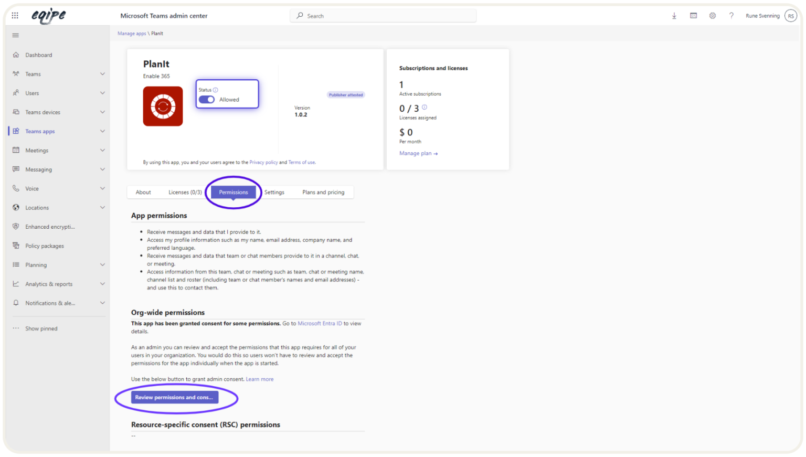Toggle the PlanIt app Status switch
This screenshot has width=806, height=457.
[x=207, y=99]
